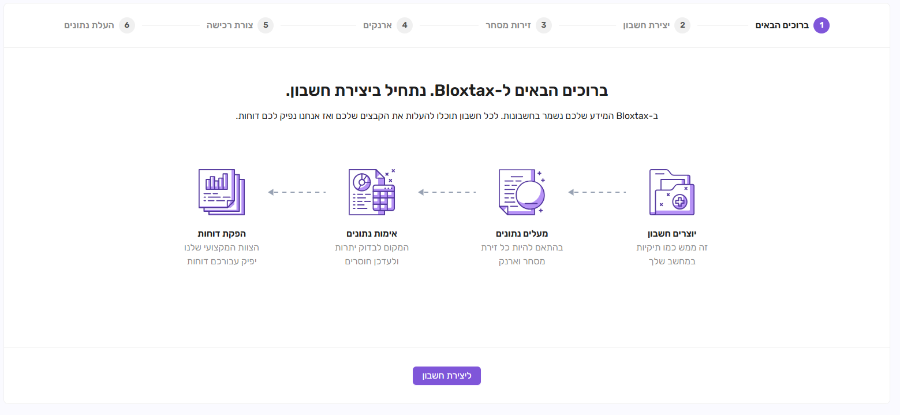Select step 6 circle for העלת נתונים
This screenshot has height=415, width=900.
(x=127, y=25)
